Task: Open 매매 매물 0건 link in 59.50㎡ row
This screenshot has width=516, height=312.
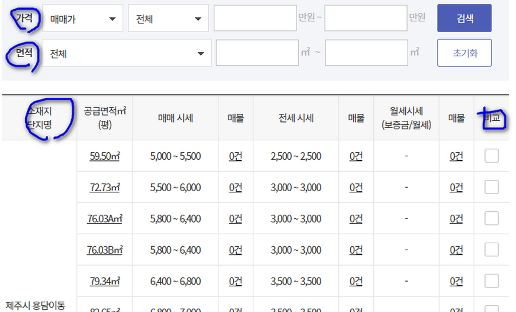Action: 235,156
